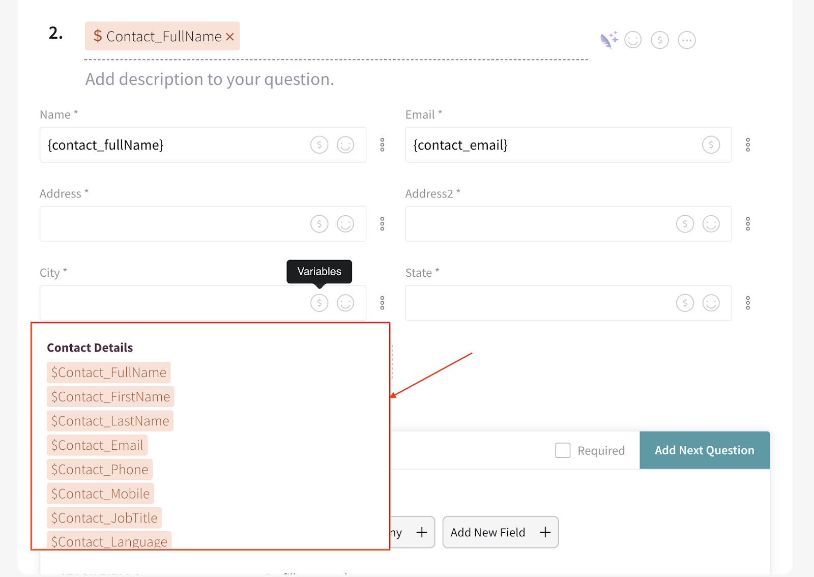
Task: Click the AI magic feather icon
Action: click(608, 40)
